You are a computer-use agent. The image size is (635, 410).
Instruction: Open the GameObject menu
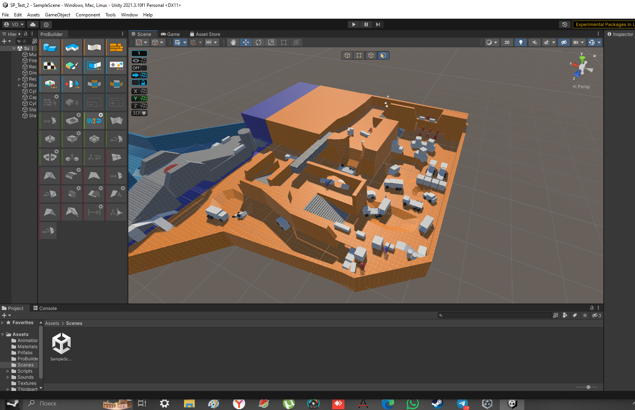coord(57,15)
